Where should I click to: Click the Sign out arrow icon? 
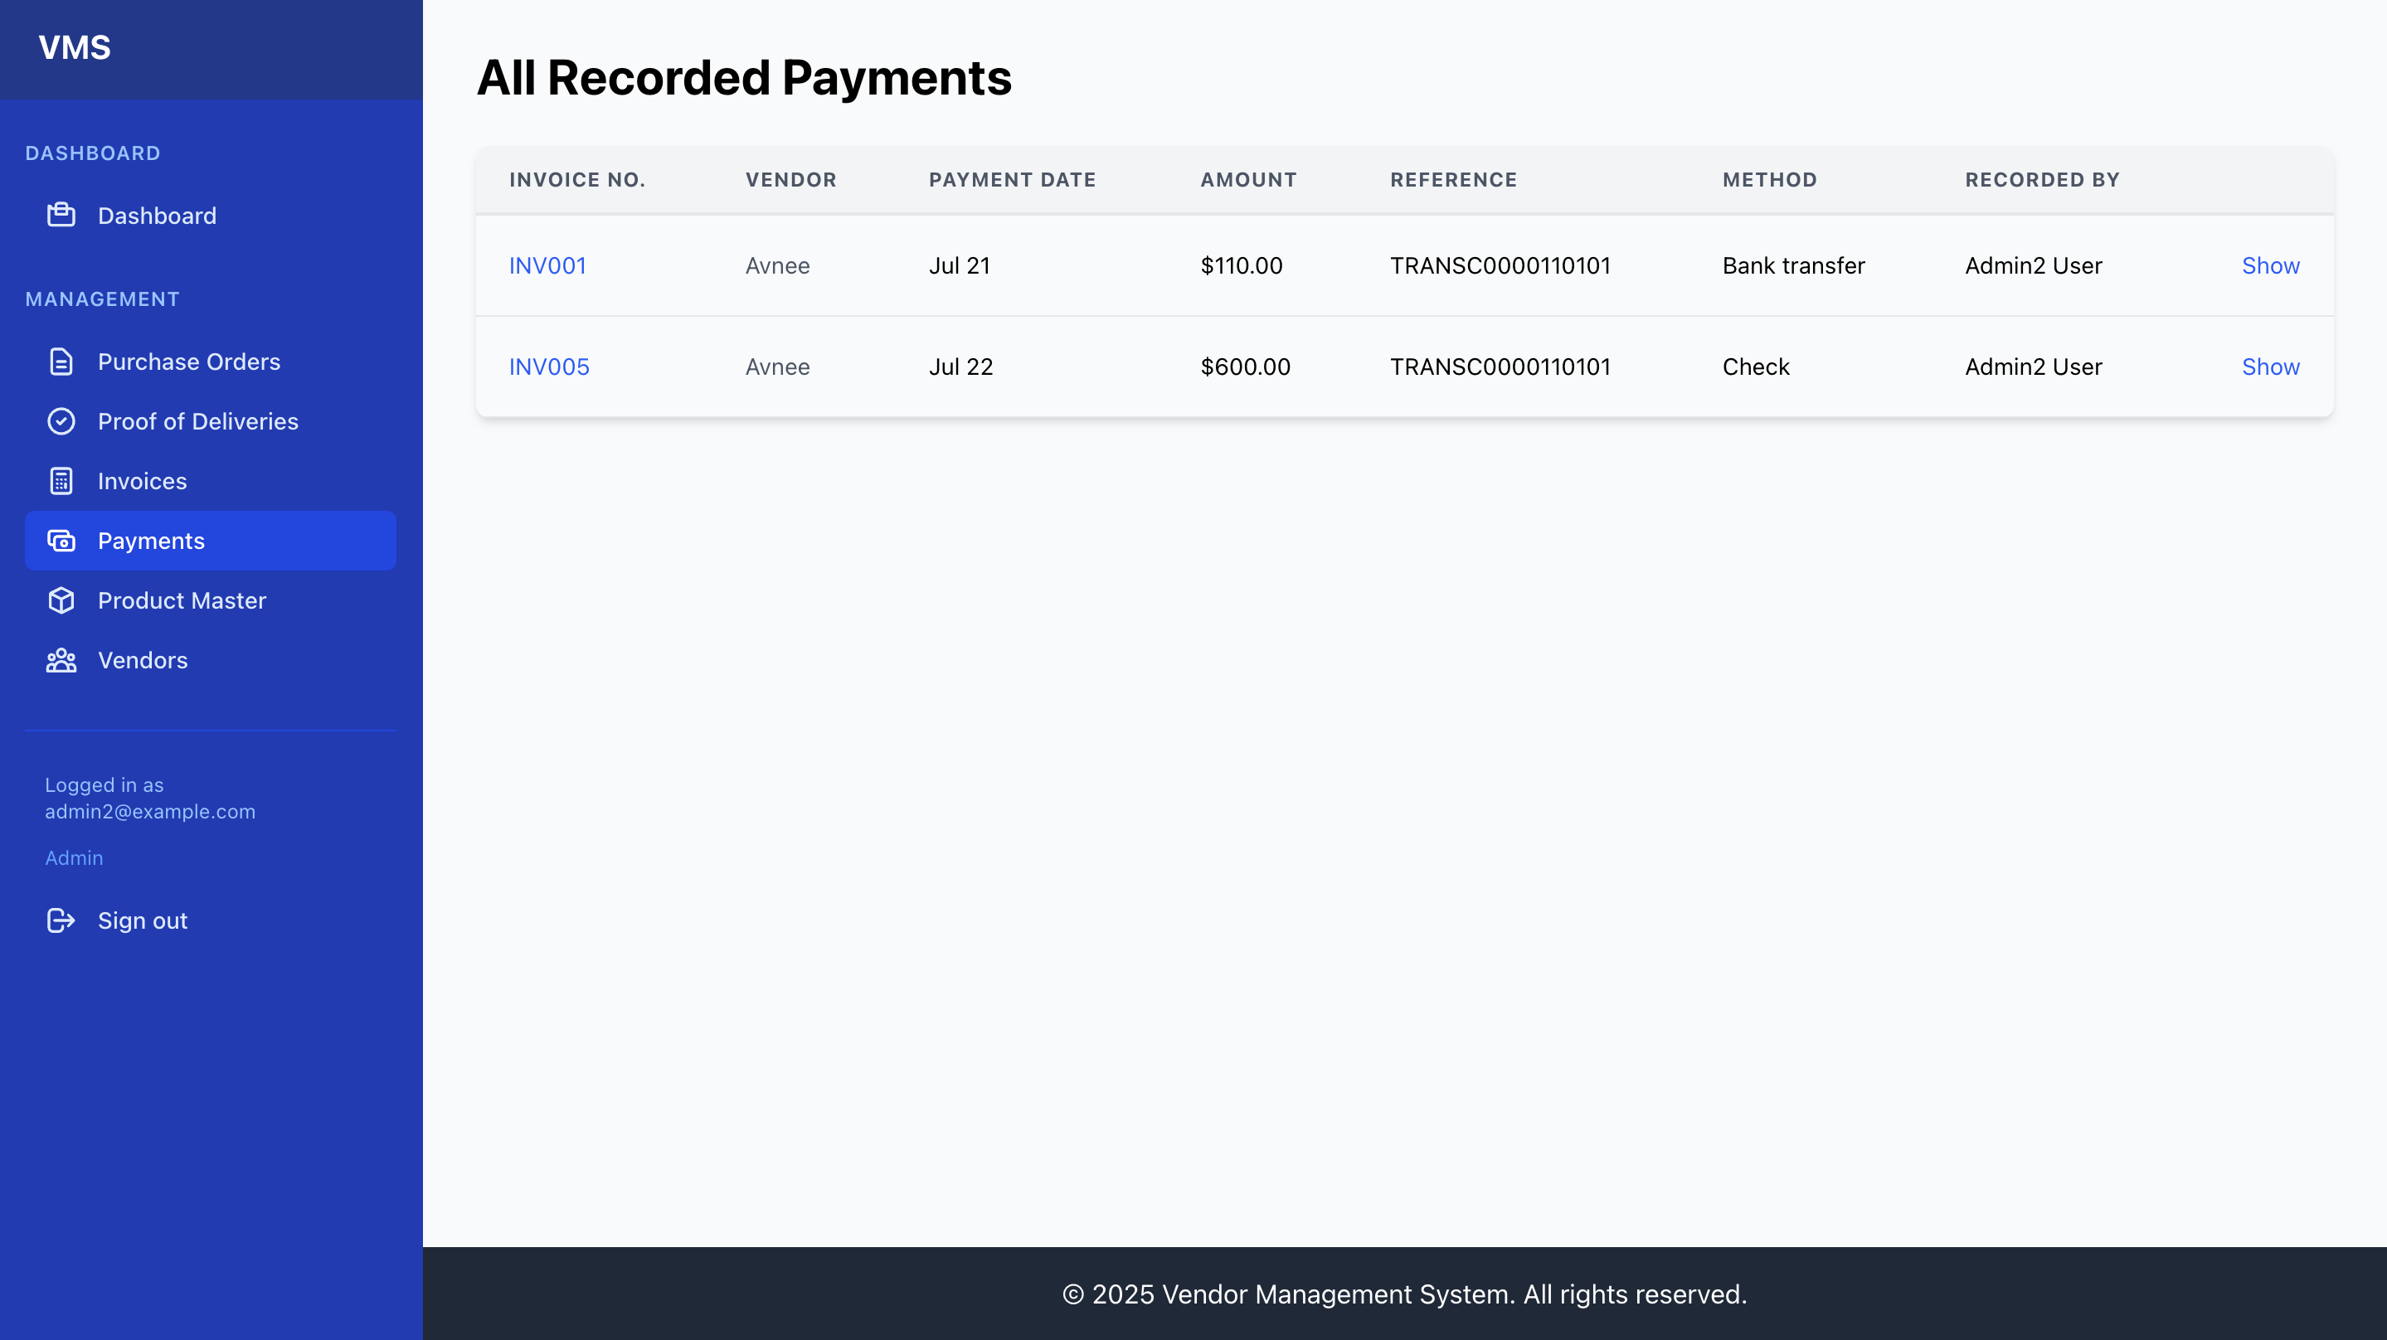tap(61, 920)
